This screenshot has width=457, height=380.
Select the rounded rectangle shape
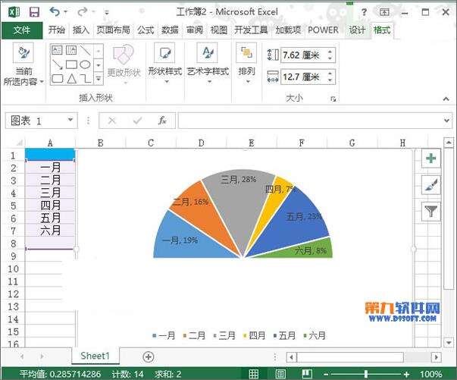[x=57, y=78]
